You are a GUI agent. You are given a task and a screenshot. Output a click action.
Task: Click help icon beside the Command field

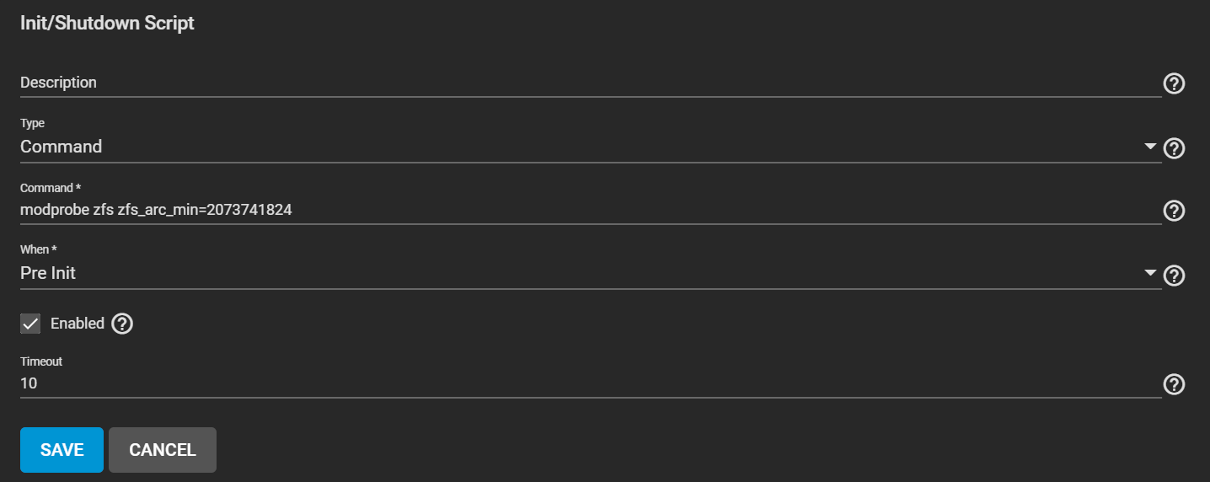click(x=1174, y=211)
